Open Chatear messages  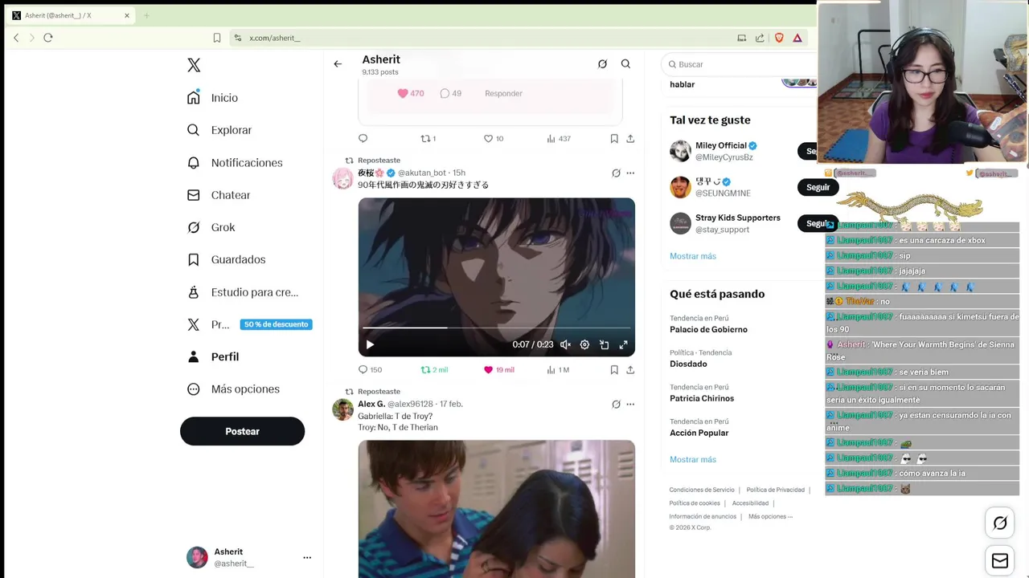tap(218, 195)
